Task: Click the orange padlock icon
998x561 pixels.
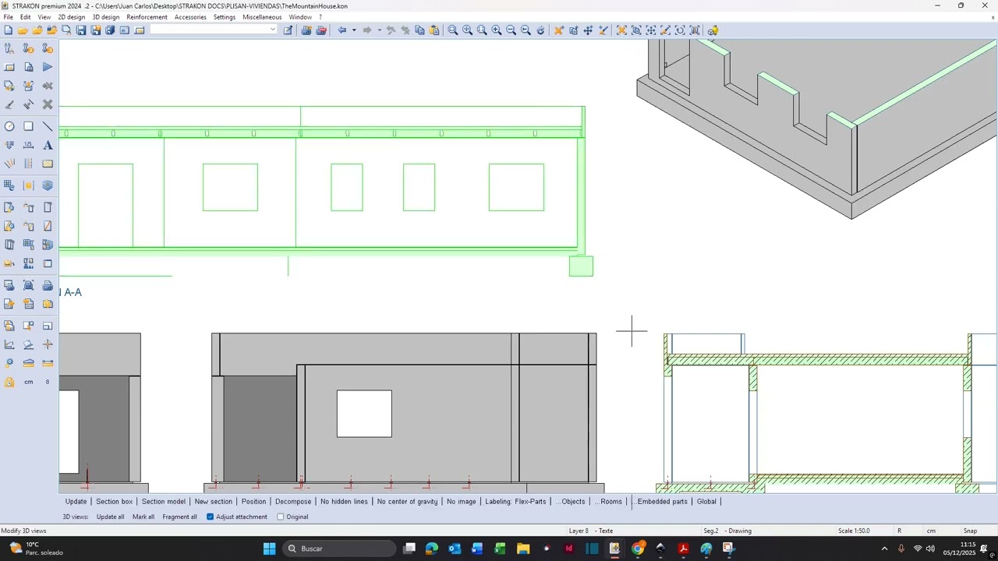Action: [x=9, y=382]
